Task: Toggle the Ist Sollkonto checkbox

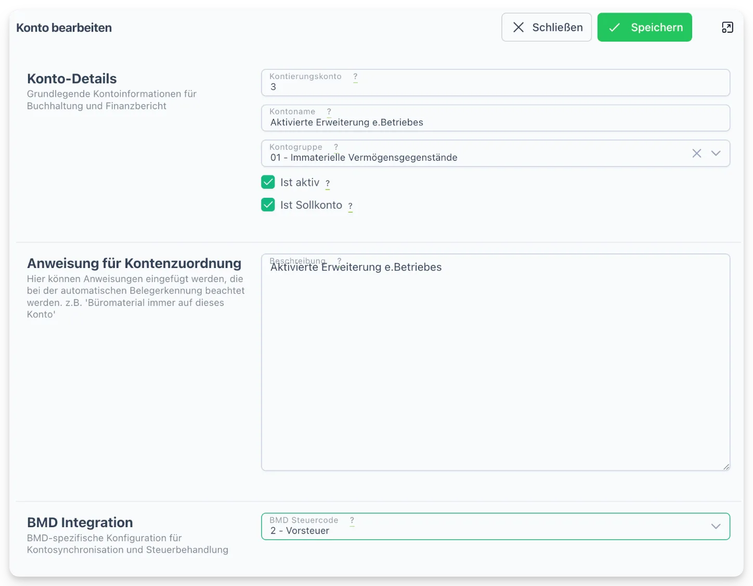Action: (268, 205)
